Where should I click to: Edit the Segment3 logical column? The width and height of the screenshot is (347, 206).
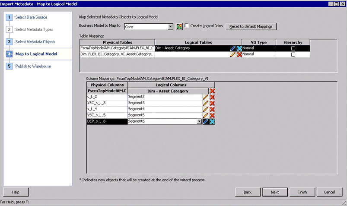(x=205, y=103)
